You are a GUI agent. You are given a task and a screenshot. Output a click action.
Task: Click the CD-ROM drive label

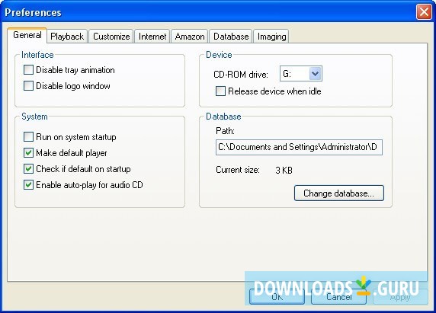(x=241, y=75)
